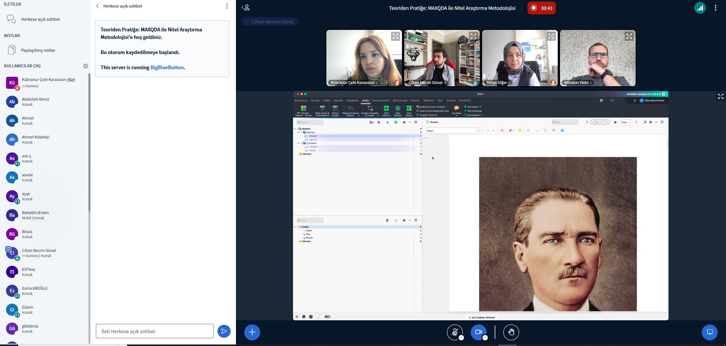Click the recording indicator button
This screenshot has width=726, height=346.
(541, 8)
